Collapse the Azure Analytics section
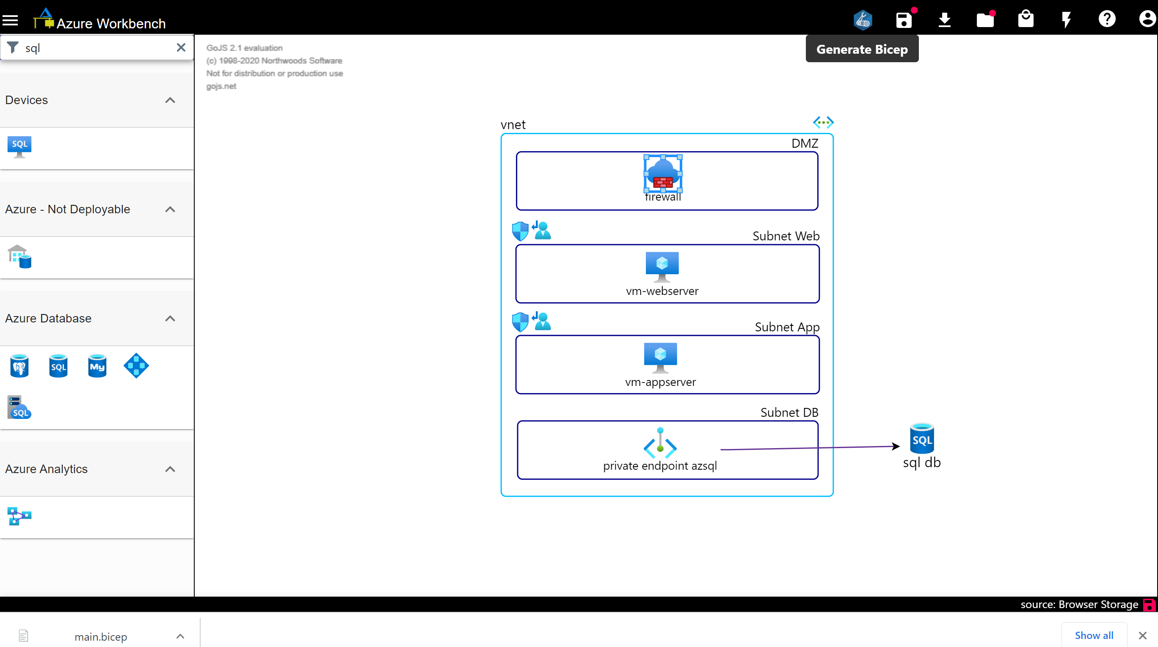1158x647 pixels. (x=170, y=469)
